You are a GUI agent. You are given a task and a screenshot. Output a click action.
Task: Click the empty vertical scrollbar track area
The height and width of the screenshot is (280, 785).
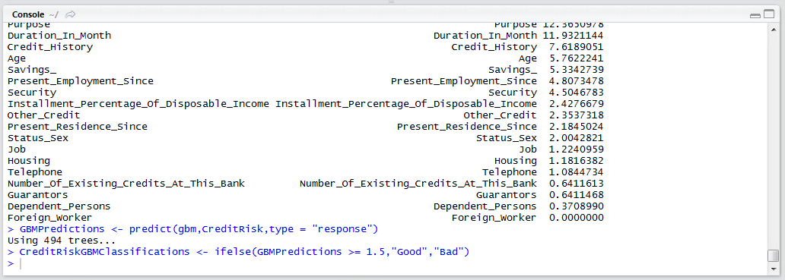tap(773, 141)
